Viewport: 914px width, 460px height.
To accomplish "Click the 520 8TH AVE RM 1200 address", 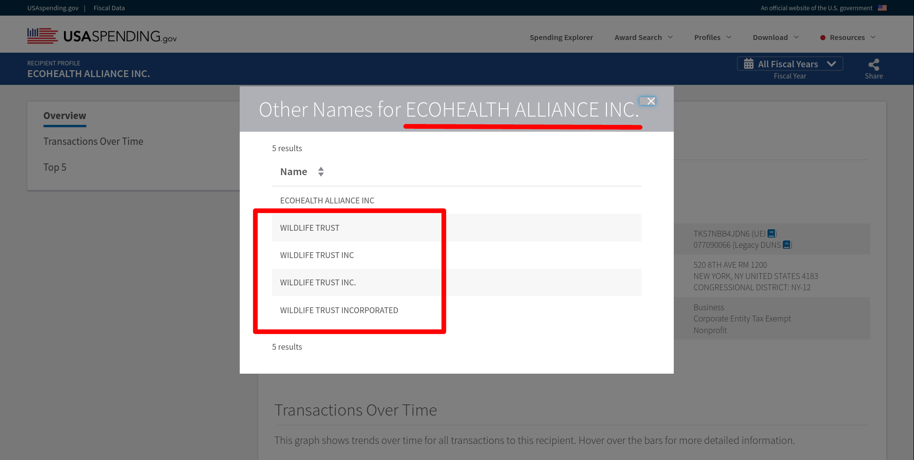I will pyautogui.click(x=730, y=265).
